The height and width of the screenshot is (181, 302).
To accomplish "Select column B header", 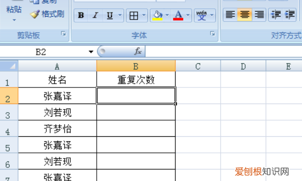I will click(x=136, y=66).
